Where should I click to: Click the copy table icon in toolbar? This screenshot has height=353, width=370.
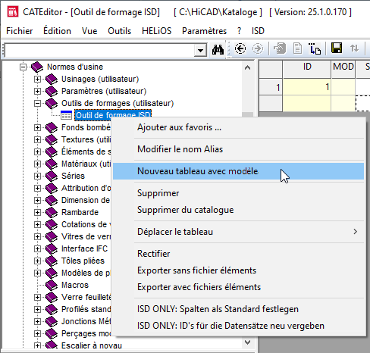[x=280, y=48]
